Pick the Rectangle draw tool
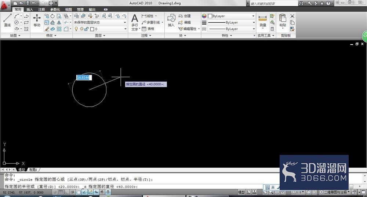 (x=26, y=22)
